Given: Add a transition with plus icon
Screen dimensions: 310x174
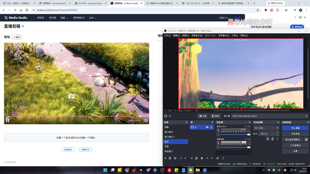Looking at the screenshot, I should tap(267, 139).
